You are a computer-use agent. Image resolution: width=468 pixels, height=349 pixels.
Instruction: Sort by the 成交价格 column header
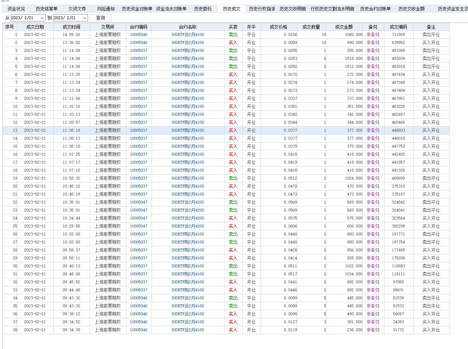click(278, 27)
